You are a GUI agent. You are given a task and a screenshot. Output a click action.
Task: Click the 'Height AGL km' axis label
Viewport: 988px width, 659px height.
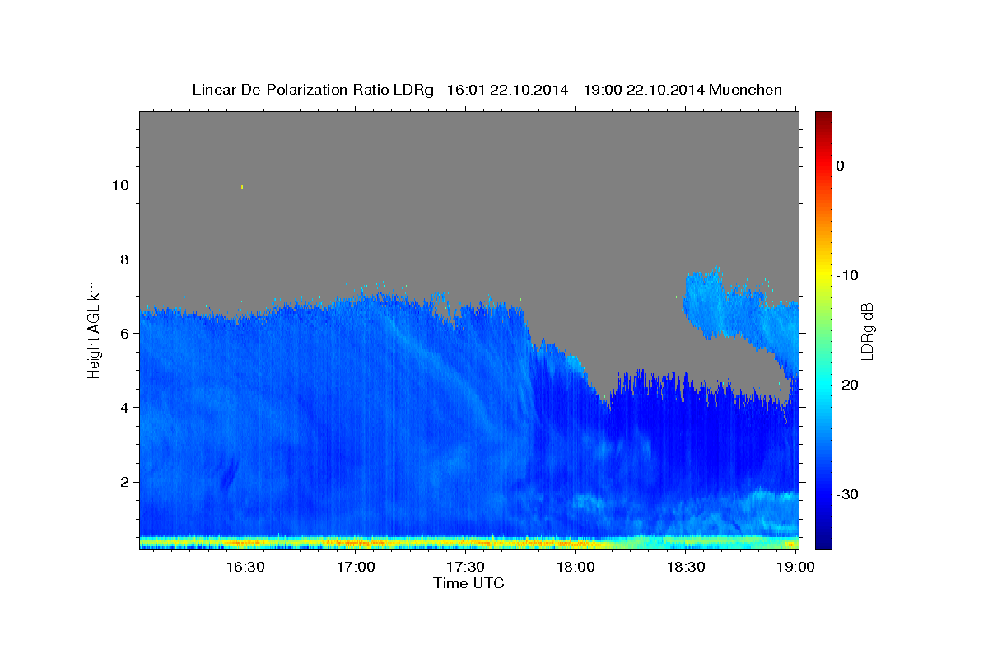[95, 329]
